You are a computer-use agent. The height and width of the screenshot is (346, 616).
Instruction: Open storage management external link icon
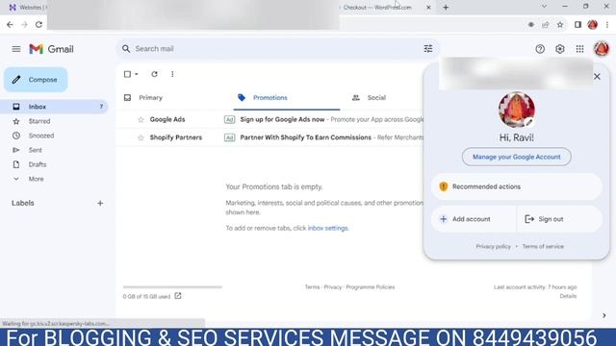178,296
